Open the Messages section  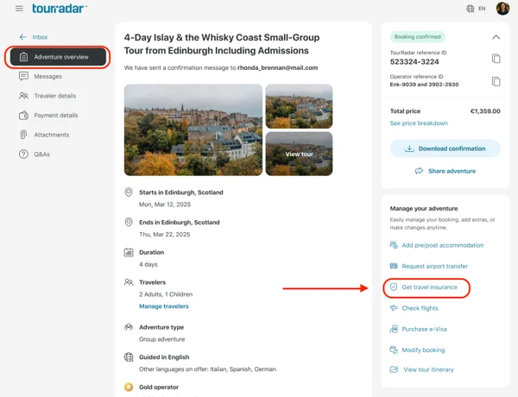point(47,76)
